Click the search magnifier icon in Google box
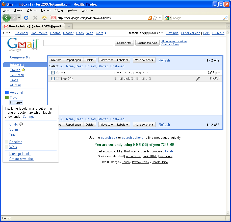 pyautogui.click(x=225, y=18)
